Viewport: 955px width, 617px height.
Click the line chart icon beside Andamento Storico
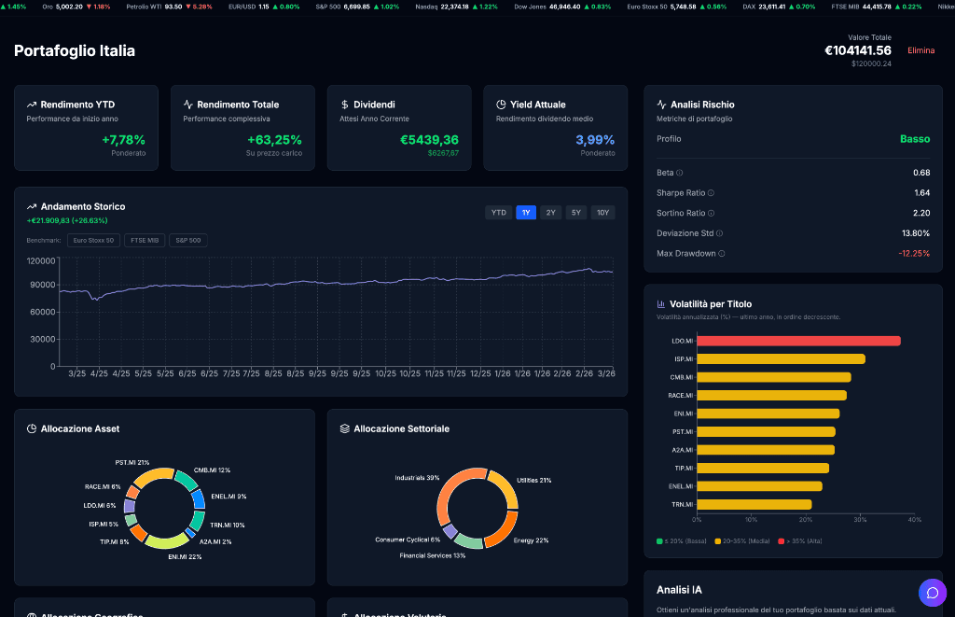point(32,206)
